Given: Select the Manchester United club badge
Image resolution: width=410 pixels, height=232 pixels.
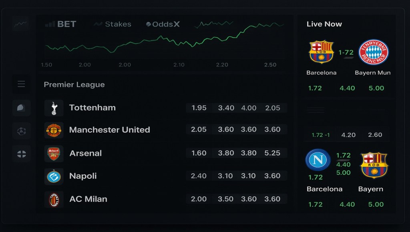Looking at the screenshot, I should [54, 130].
